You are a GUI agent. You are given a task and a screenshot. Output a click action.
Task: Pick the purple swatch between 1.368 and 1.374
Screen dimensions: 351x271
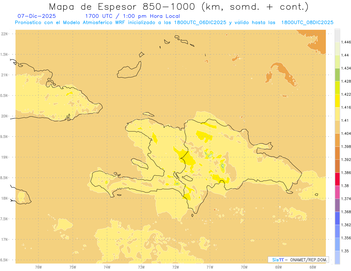337,205
